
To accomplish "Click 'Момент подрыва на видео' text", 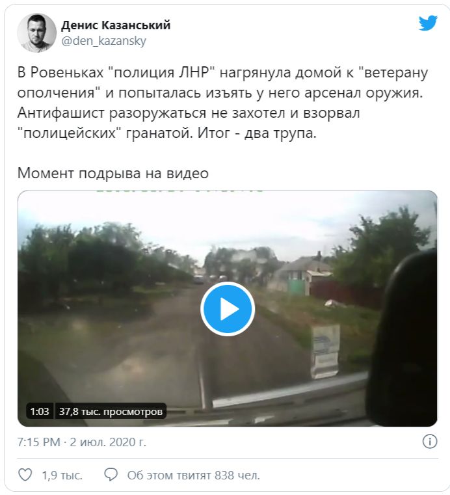I will tap(113, 173).
